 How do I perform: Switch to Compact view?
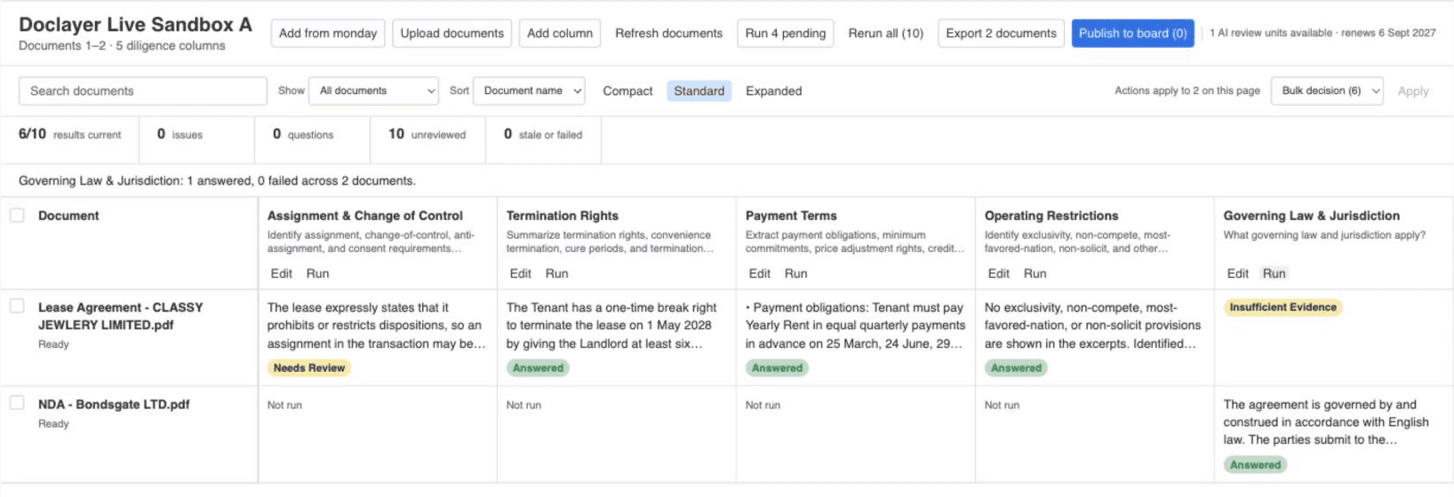627,91
